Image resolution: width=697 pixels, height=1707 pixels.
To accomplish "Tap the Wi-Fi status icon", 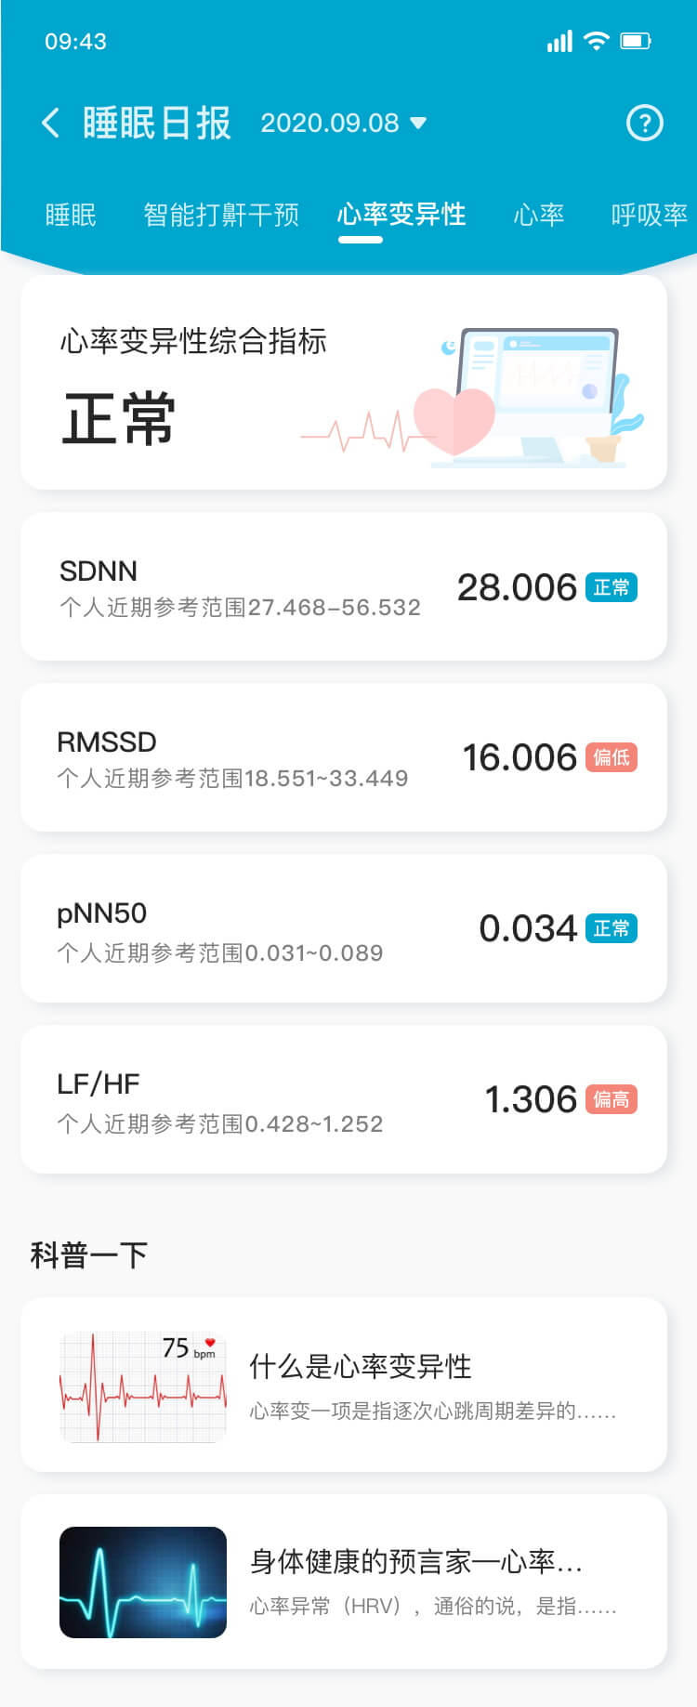I will (x=597, y=41).
